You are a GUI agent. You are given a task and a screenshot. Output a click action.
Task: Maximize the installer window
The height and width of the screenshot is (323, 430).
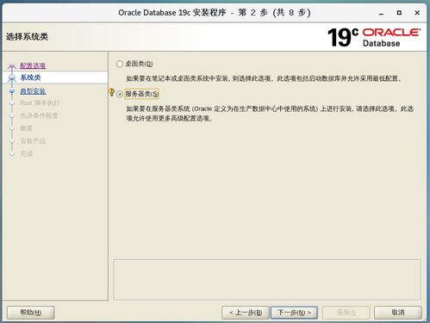[x=399, y=13]
